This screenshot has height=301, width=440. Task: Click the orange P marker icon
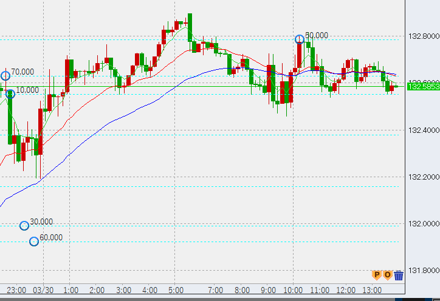pyautogui.click(x=377, y=275)
